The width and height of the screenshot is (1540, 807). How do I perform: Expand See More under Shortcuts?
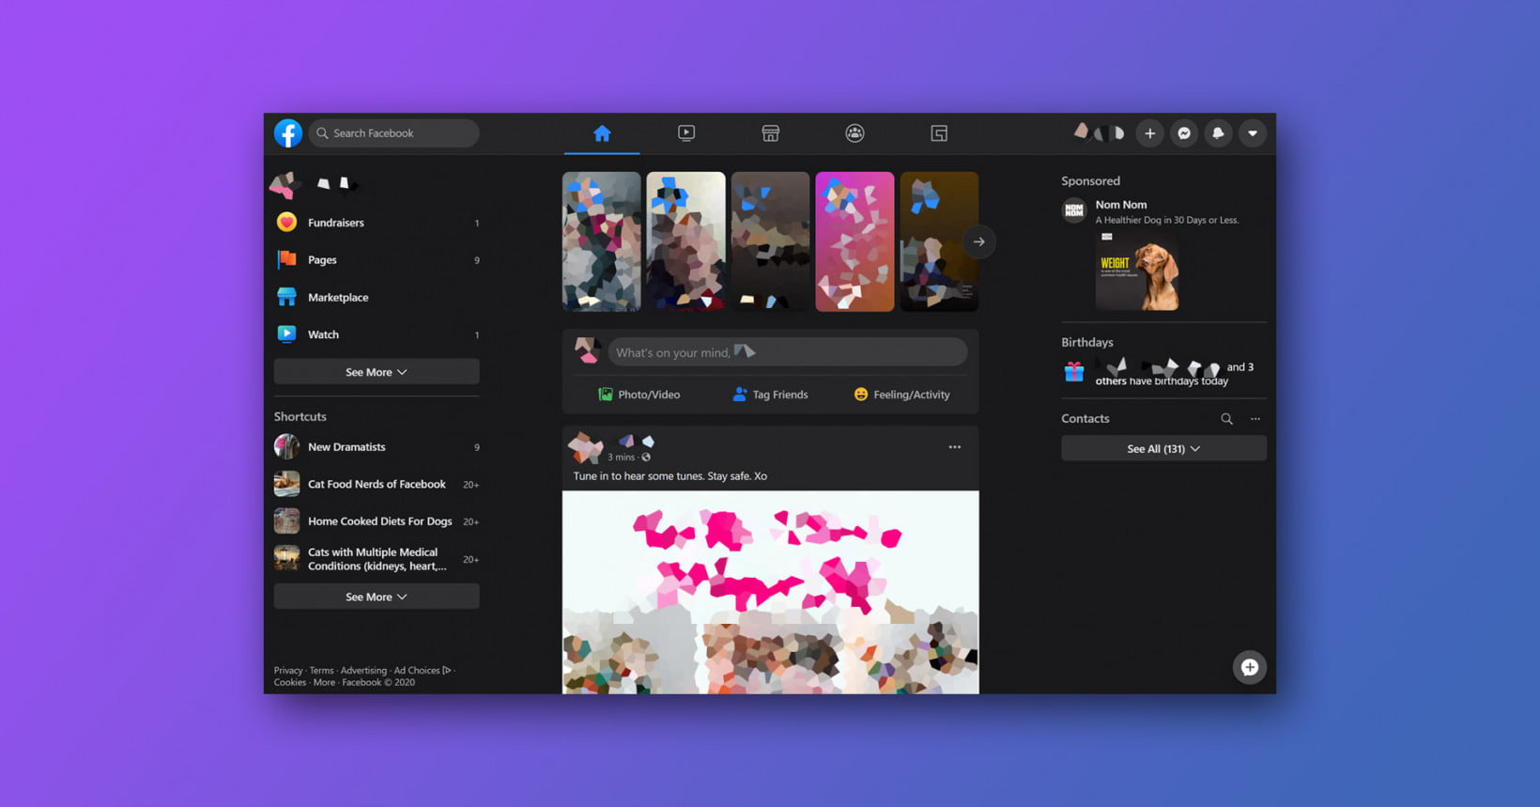377,597
